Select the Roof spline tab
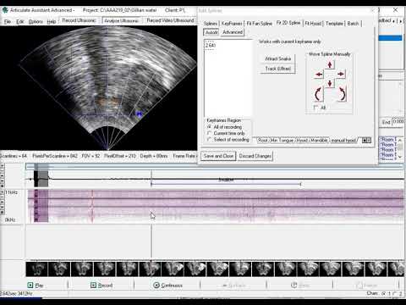406x305 pixels. [262, 140]
